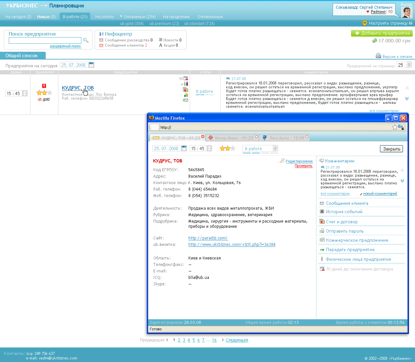Click the search magnifier icon next to company search
The width and height of the screenshot is (415, 362).
click(x=86, y=40)
